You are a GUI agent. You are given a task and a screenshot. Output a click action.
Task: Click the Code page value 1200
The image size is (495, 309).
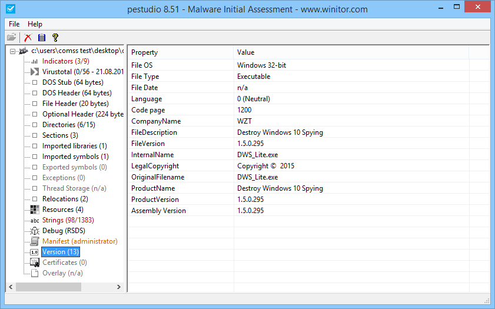pyautogui.click(x=244, y=110)
